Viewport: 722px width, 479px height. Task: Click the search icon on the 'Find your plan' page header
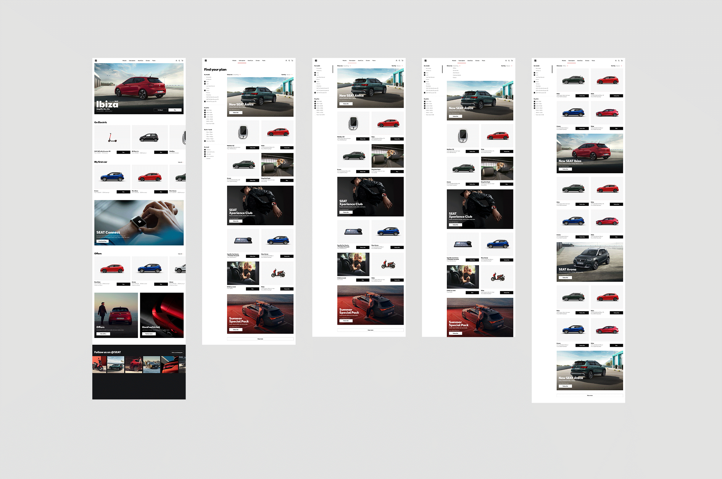289,61
